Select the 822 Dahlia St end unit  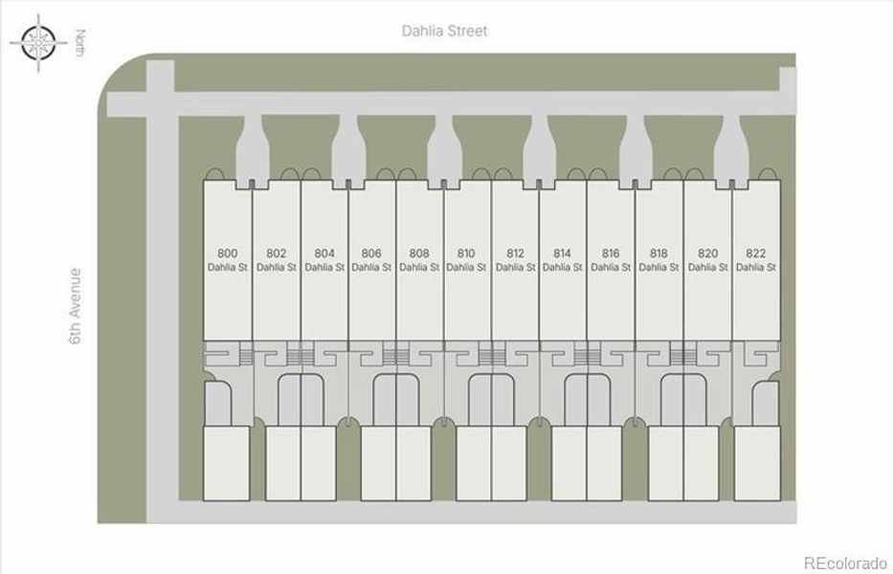pyautogui.click(x=756, y=260)
